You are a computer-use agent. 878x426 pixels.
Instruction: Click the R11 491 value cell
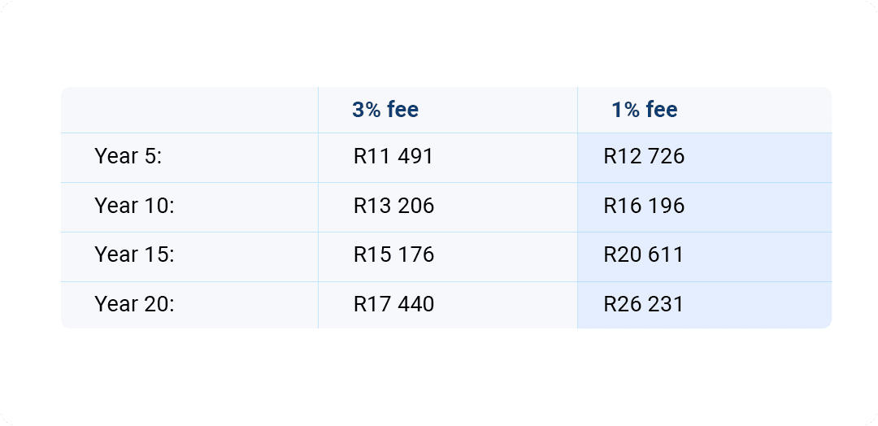point(393,156)
